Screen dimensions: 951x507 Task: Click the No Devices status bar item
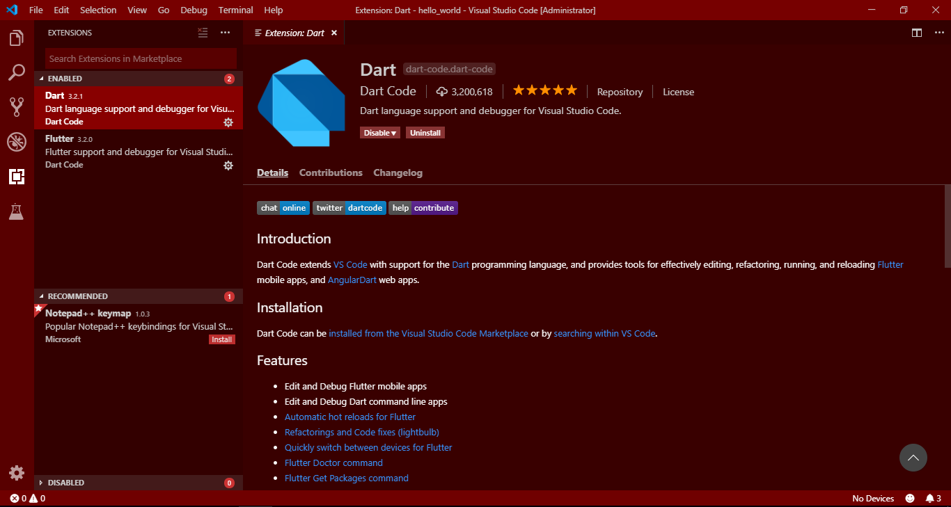873,498
